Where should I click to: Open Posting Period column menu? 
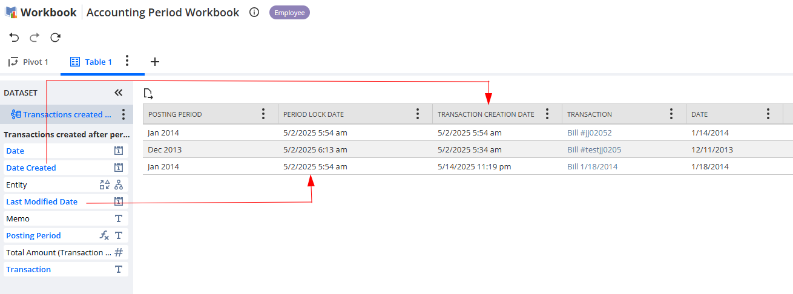(263, 114)
